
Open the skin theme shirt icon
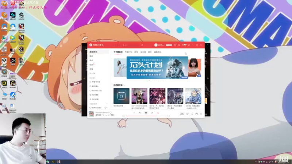(x=175, y=45)
